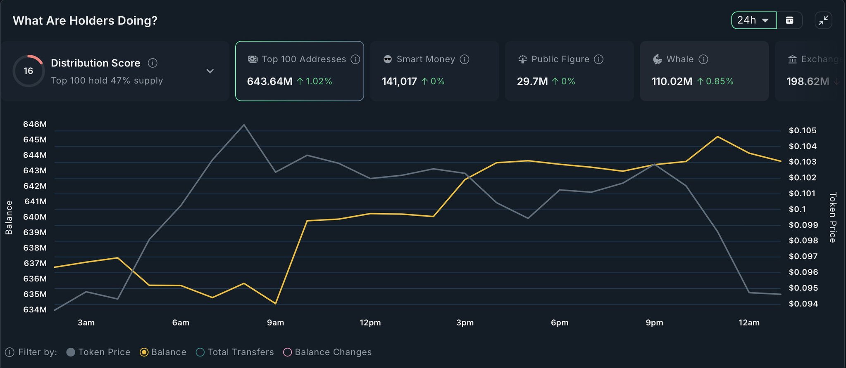Expand the Distribution Score chevron
The height and width of the screenshot is (368, 846).
pyautogui.click(x=210, y=71)
